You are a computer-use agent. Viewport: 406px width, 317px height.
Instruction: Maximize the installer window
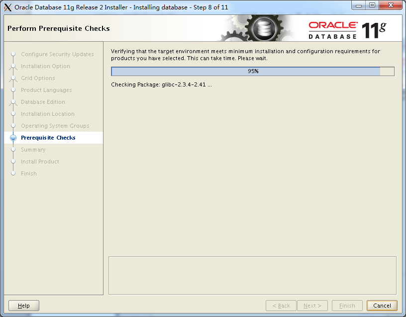click(372, 5)
